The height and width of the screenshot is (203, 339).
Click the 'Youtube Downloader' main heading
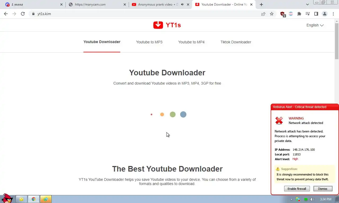tap(167, 73)
